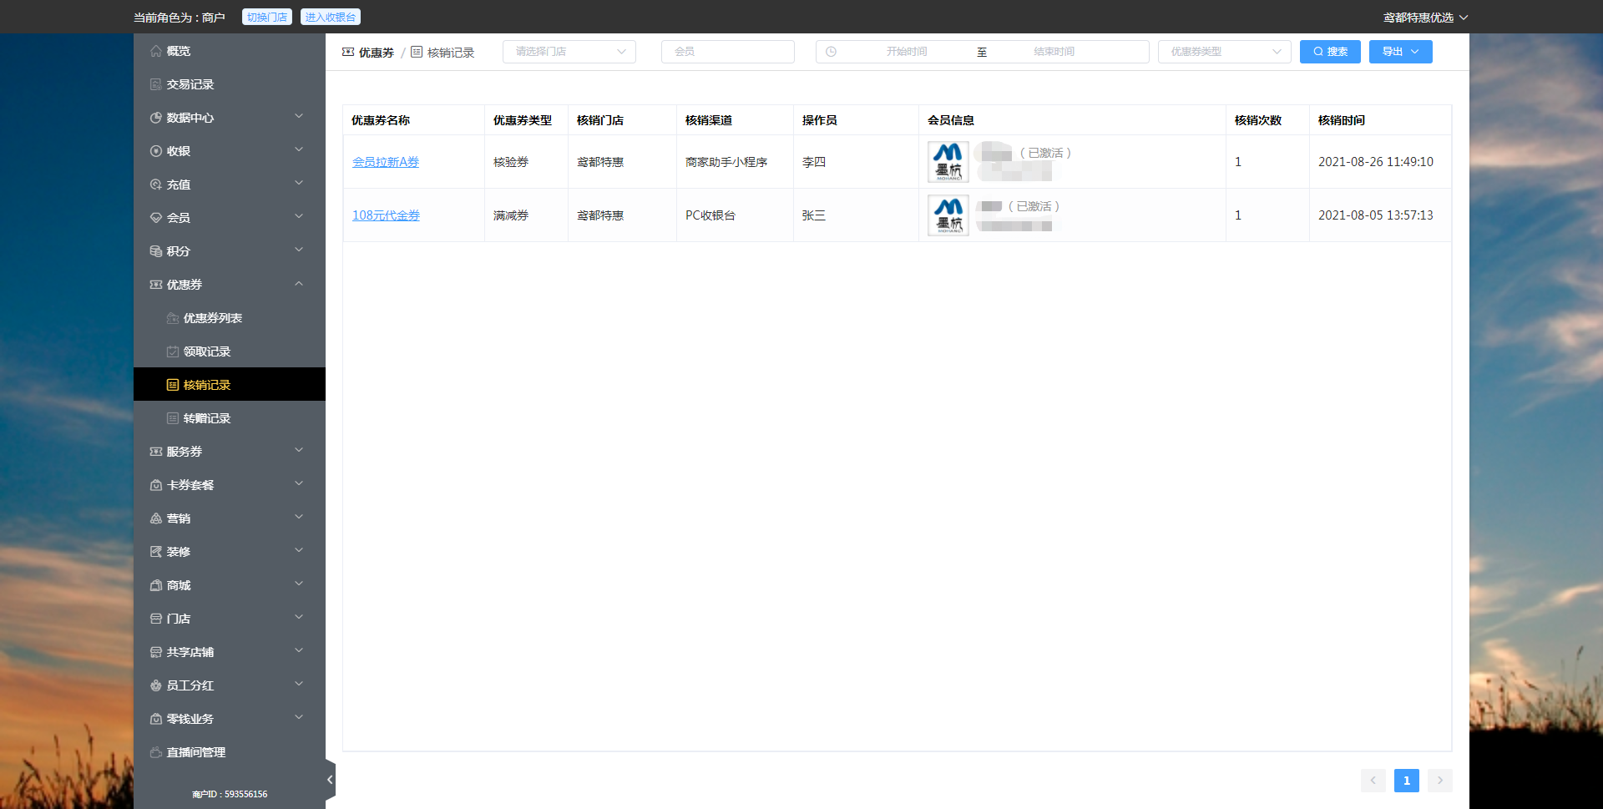This screenshot has width=1603, height=809.
Task: Open the 交易记录 menu item
Action: [x=230, y=84]
